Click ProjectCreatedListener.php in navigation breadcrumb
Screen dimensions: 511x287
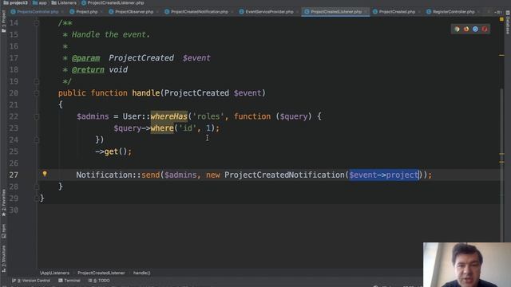[x=113, y=3]
